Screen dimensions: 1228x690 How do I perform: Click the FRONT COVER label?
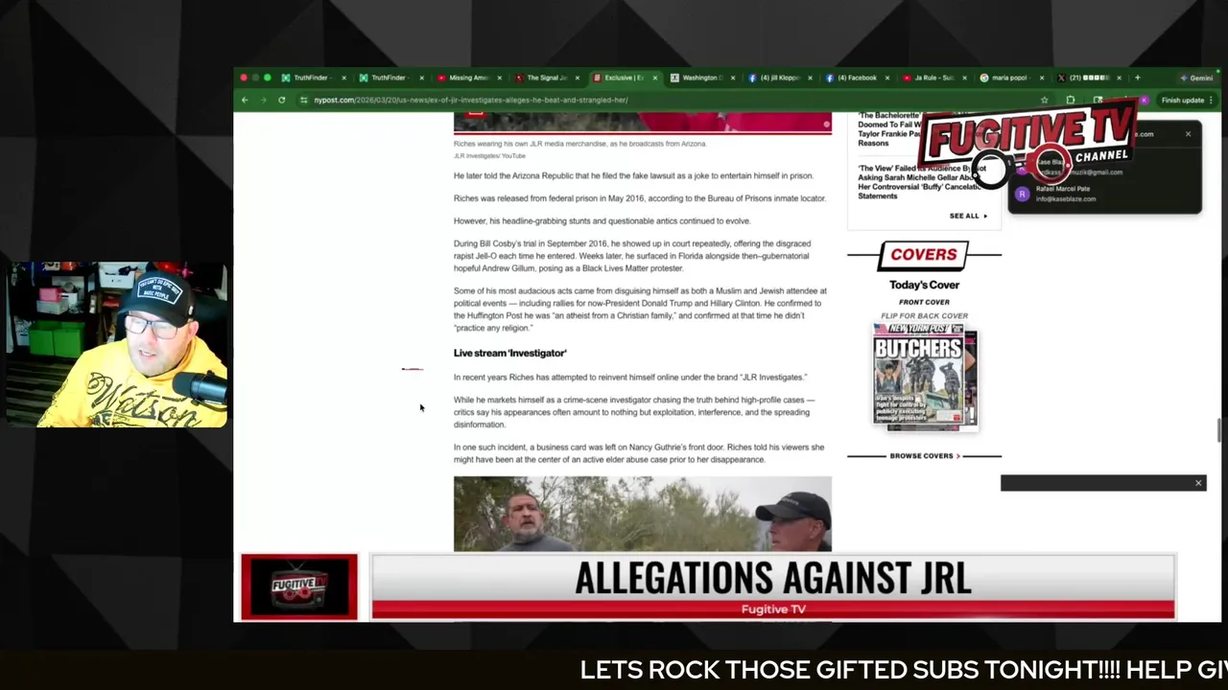[924, 302]
